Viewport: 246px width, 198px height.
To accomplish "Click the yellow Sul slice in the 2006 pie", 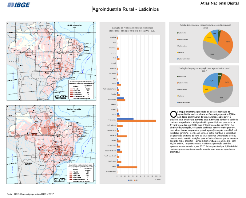I will [x=209, y=37].
